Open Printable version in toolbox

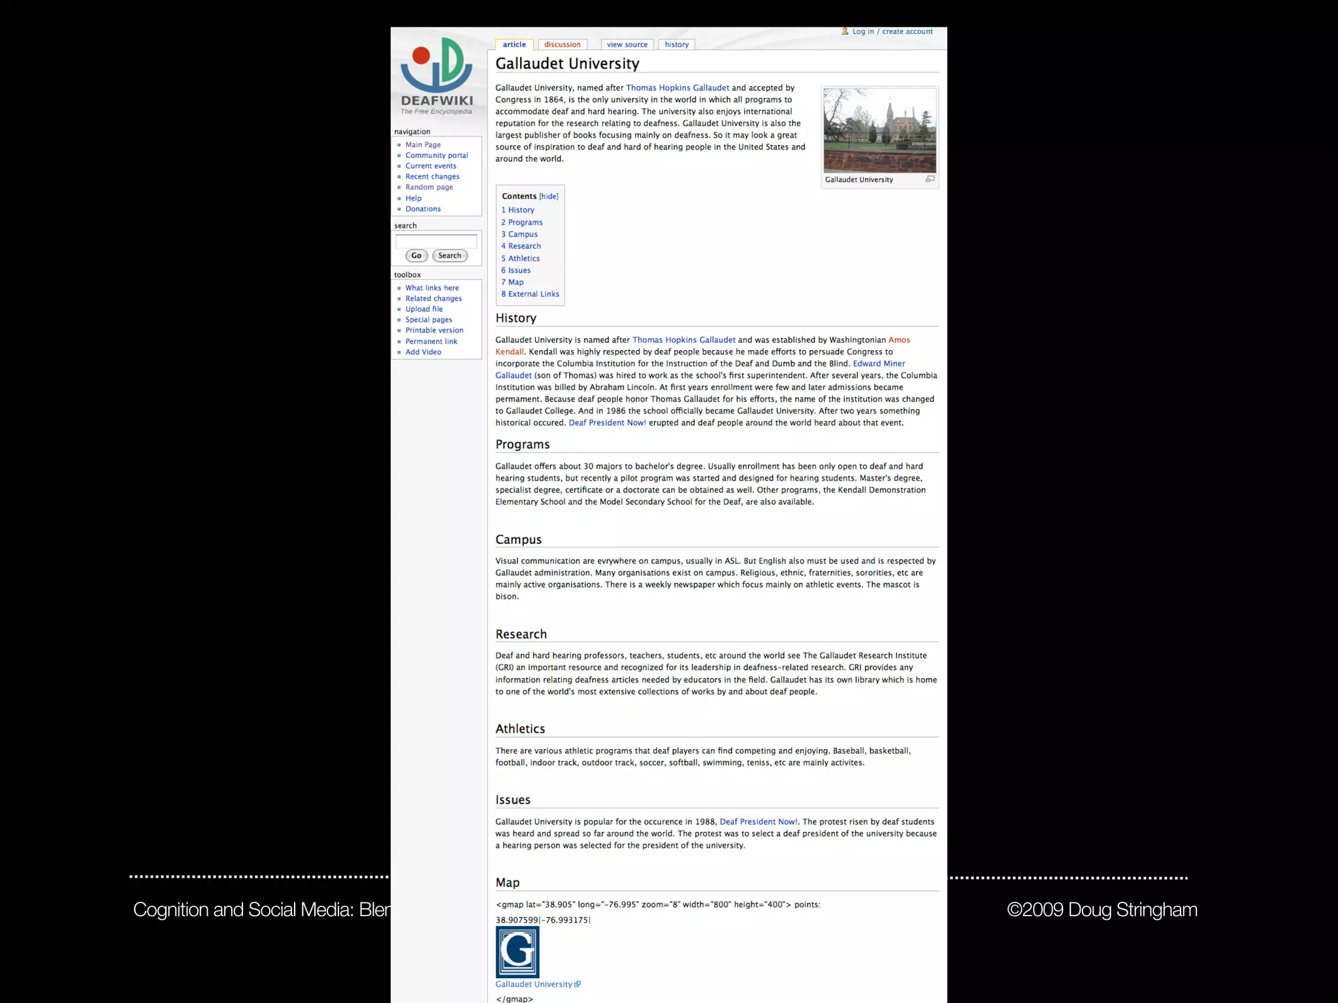[x=434, y=330]
